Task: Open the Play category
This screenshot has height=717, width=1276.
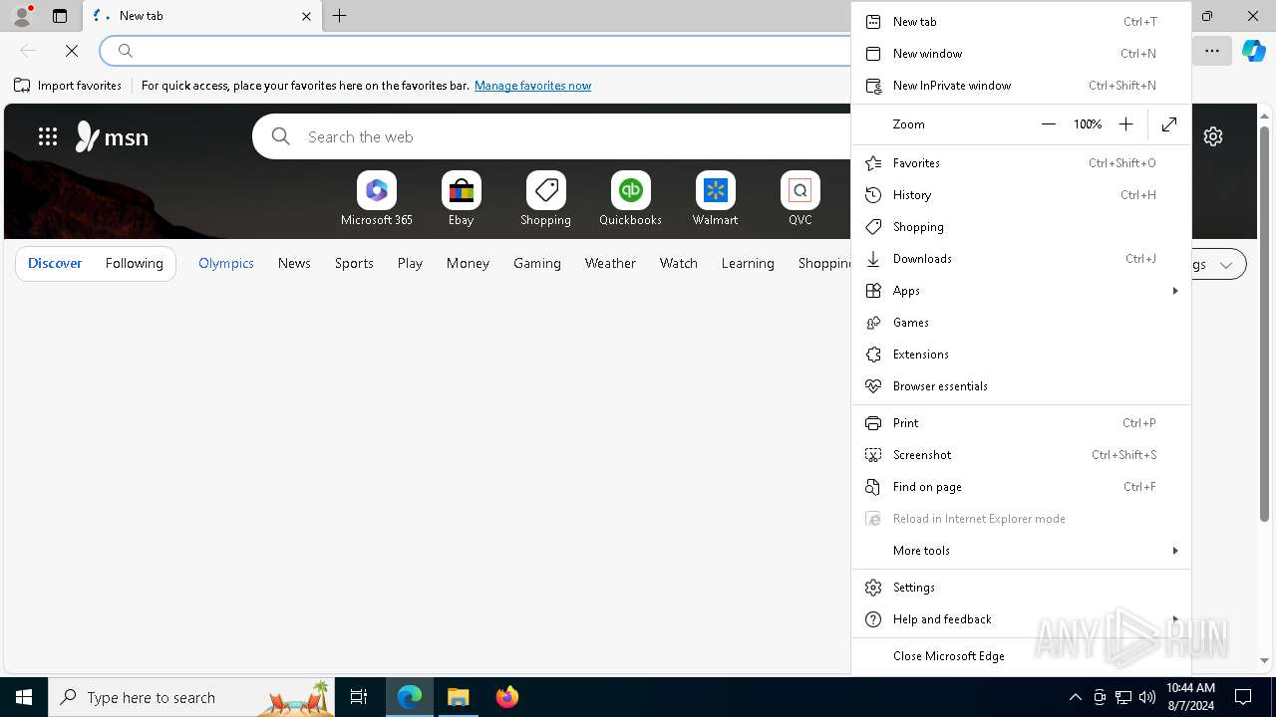Action: pyautogui.click(x=410, y=264)
